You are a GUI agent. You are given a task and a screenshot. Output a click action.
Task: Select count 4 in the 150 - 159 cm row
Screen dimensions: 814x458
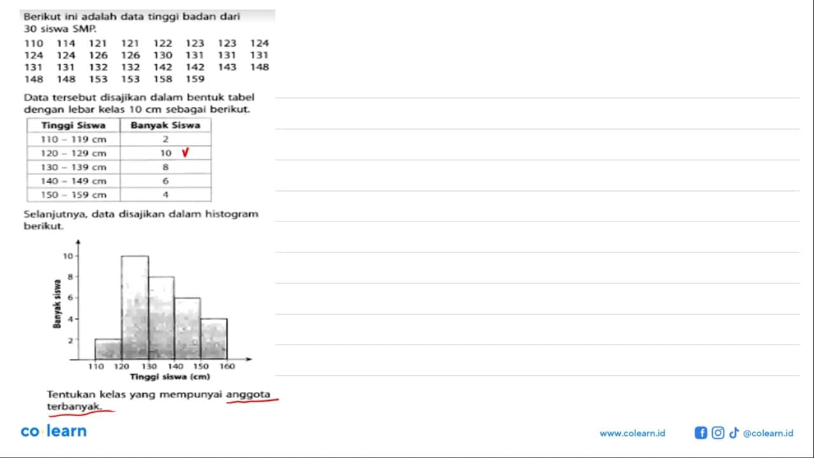(x=165, y=195)
